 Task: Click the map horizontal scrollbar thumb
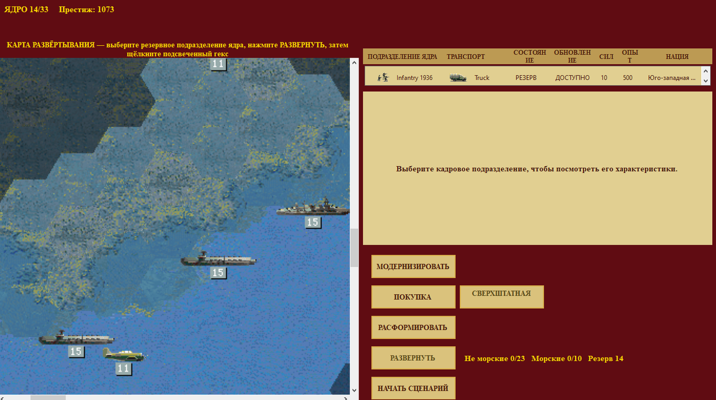click(x=48, y=398)
